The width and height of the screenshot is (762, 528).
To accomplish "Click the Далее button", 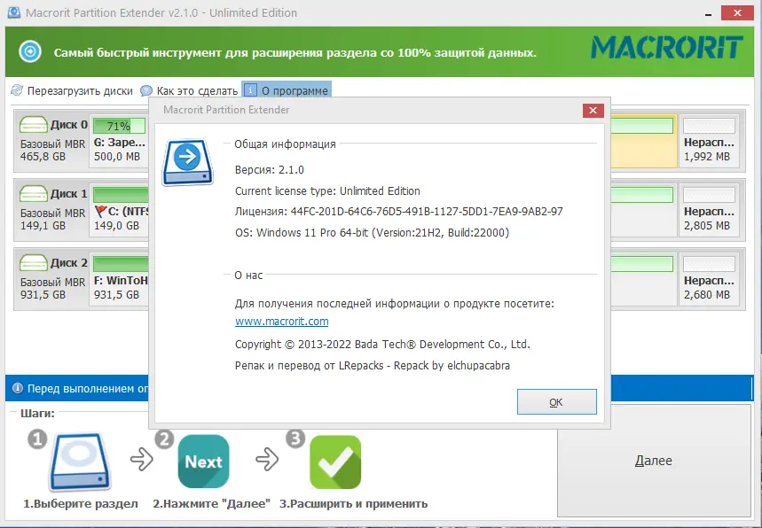I will (x=655, y=461).
